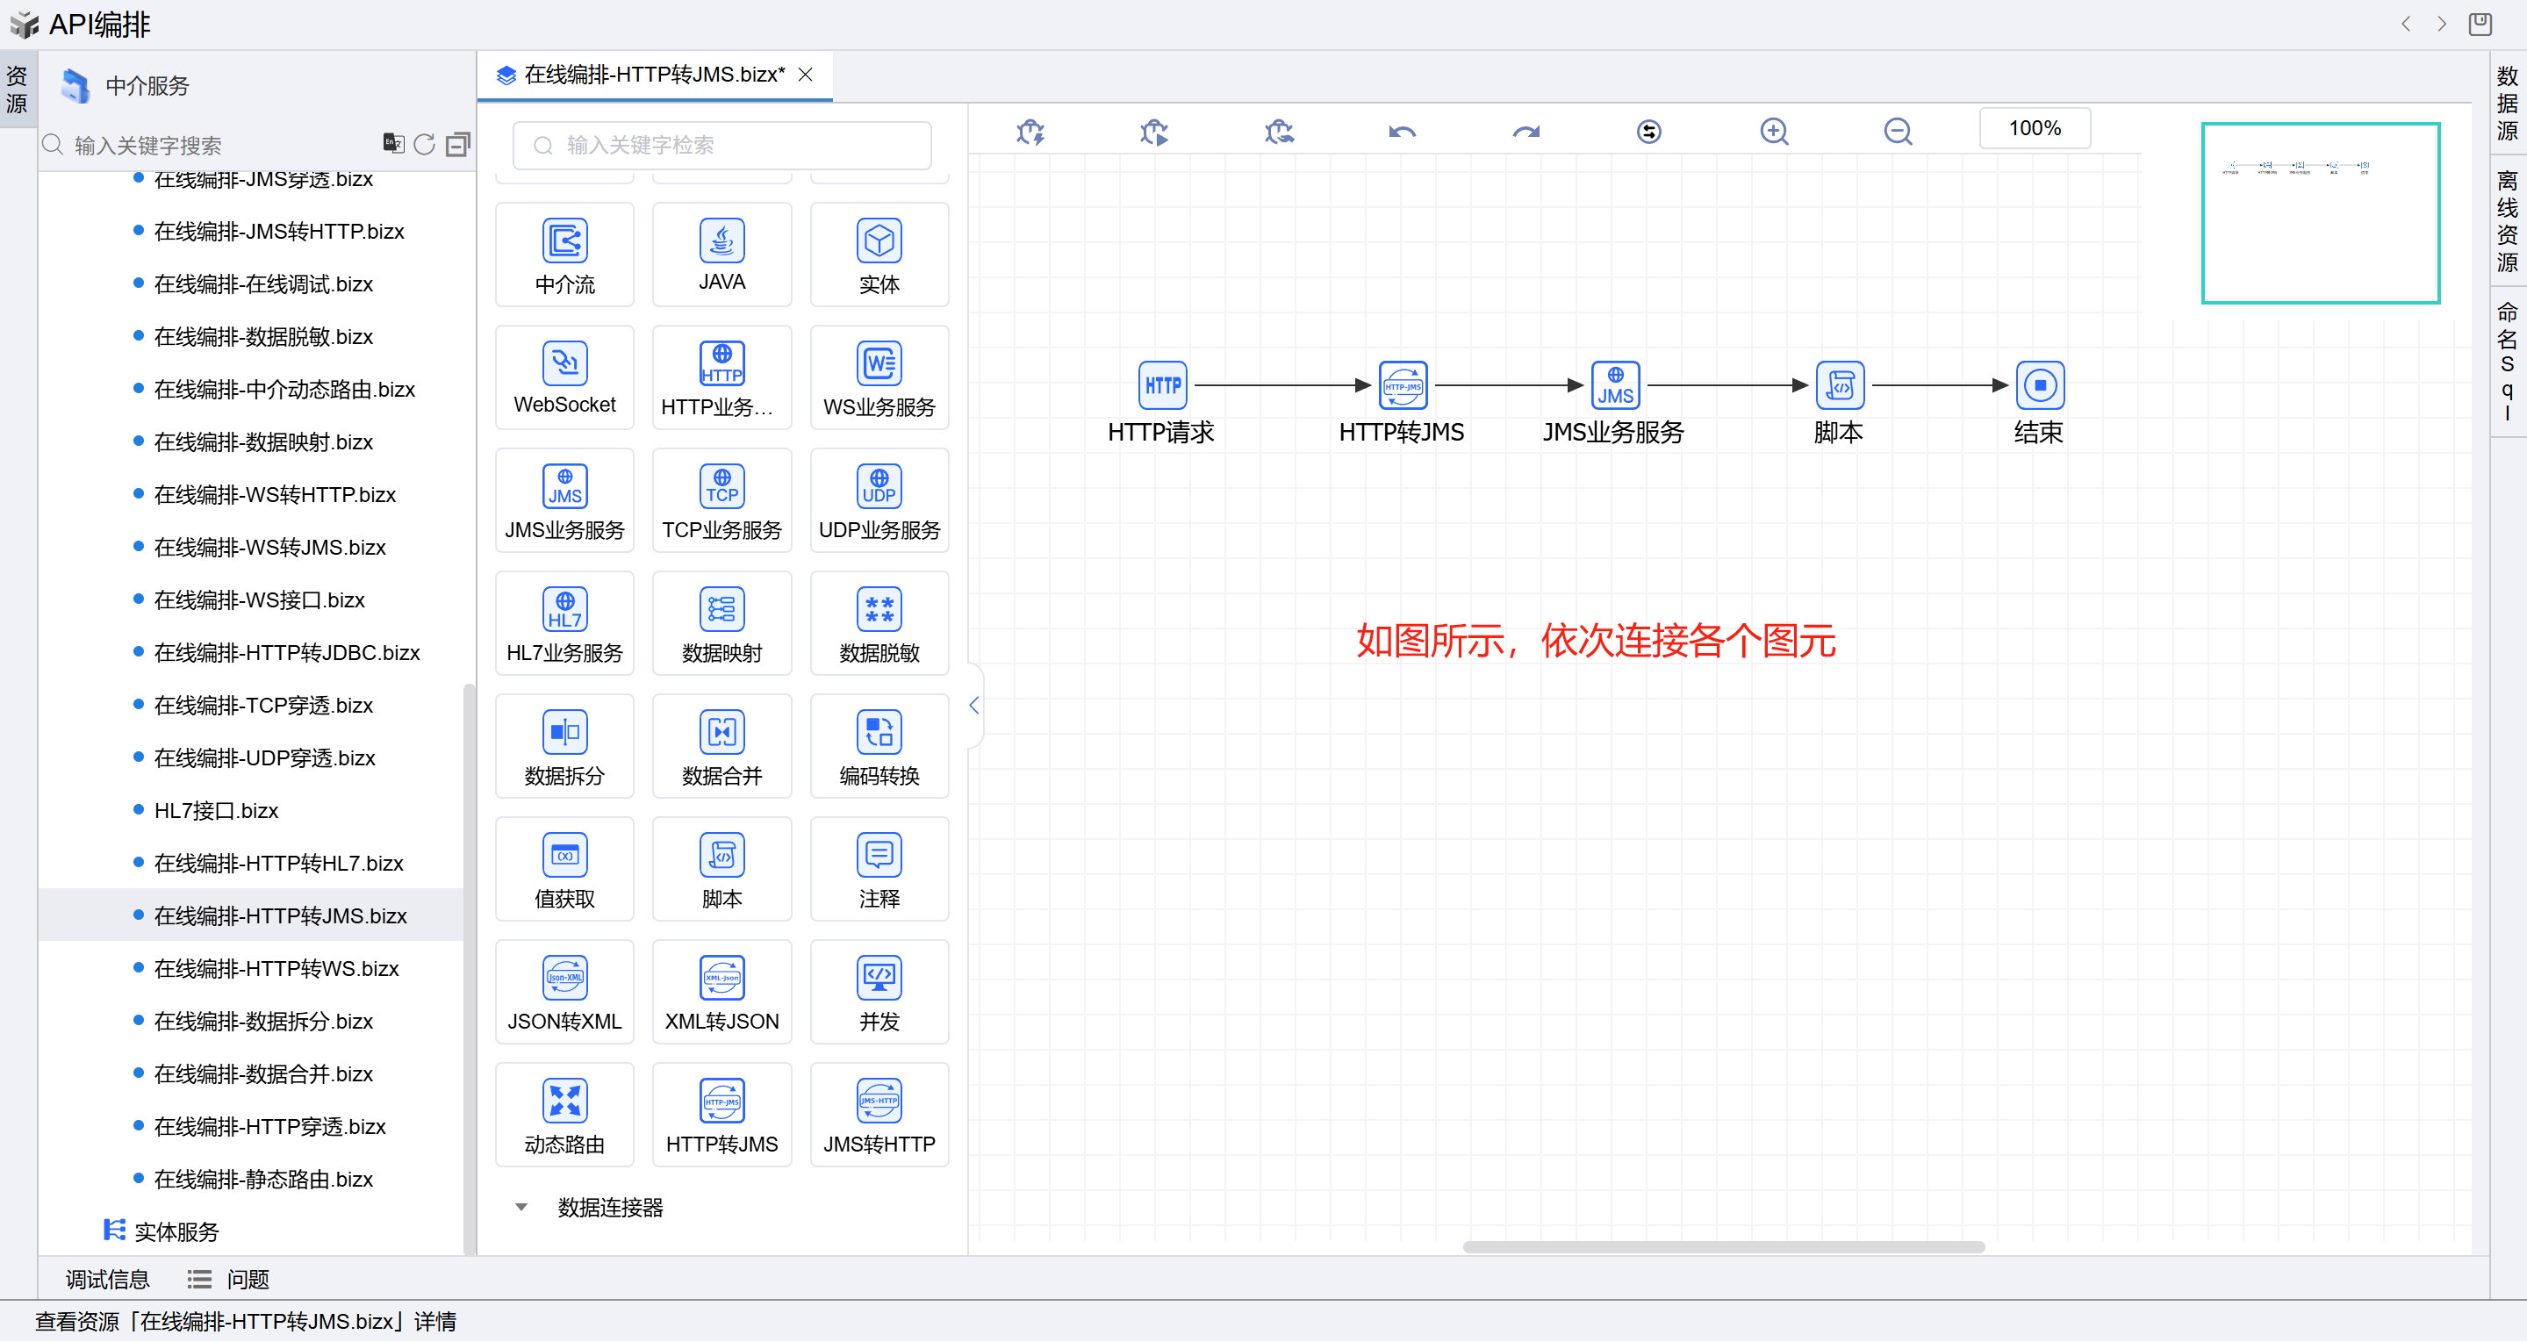Click the zoom out magnifier icon
The width and height of the screenshot is (2527, 1342).
pyautogui.click(x=1897, y=132)
